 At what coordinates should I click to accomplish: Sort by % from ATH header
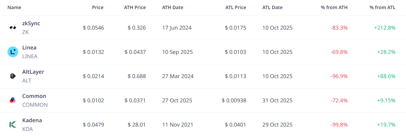click(334, 7)
